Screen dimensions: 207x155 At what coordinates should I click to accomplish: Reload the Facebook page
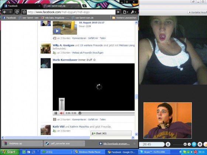pyautogui.click(x=17, y=12)
